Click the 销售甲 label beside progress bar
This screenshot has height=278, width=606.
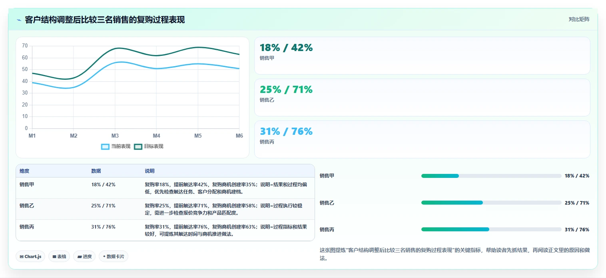(327, 175)
